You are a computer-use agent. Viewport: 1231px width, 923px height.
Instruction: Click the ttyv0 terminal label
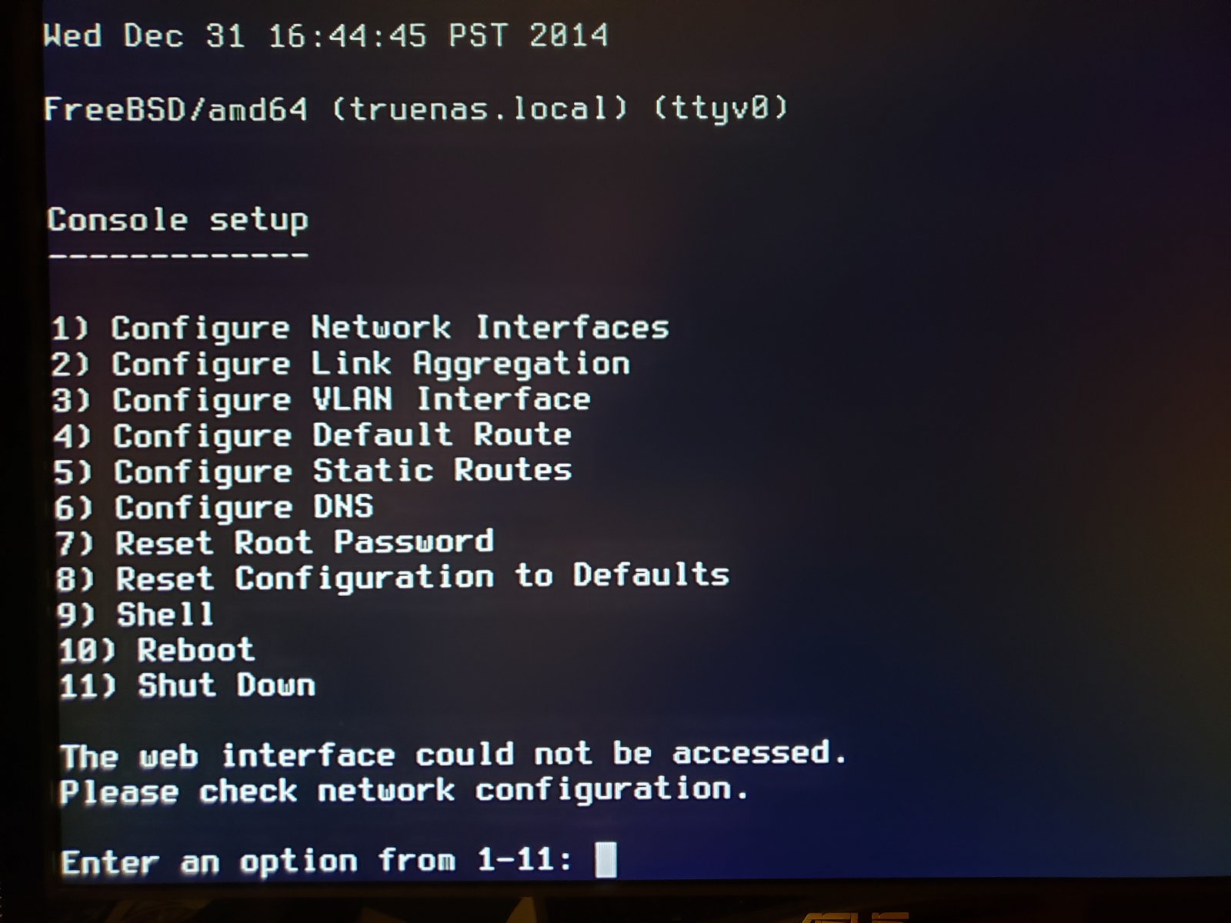pyautogui.click(x=721, y=108)
